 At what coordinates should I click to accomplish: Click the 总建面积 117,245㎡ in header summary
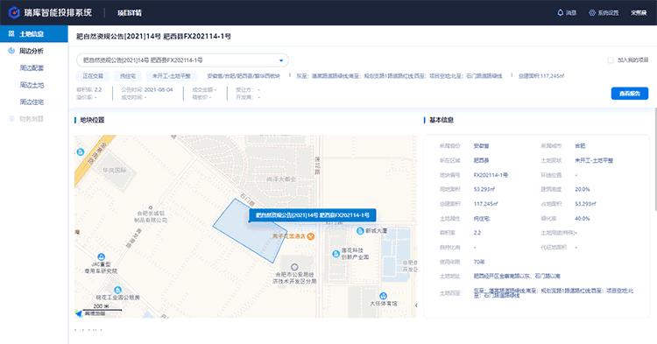click(541, 76)
